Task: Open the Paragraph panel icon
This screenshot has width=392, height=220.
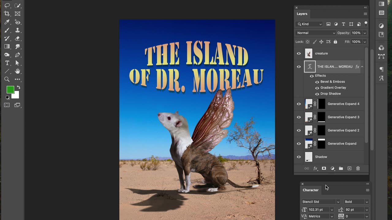Action: [x=381, y=69]
